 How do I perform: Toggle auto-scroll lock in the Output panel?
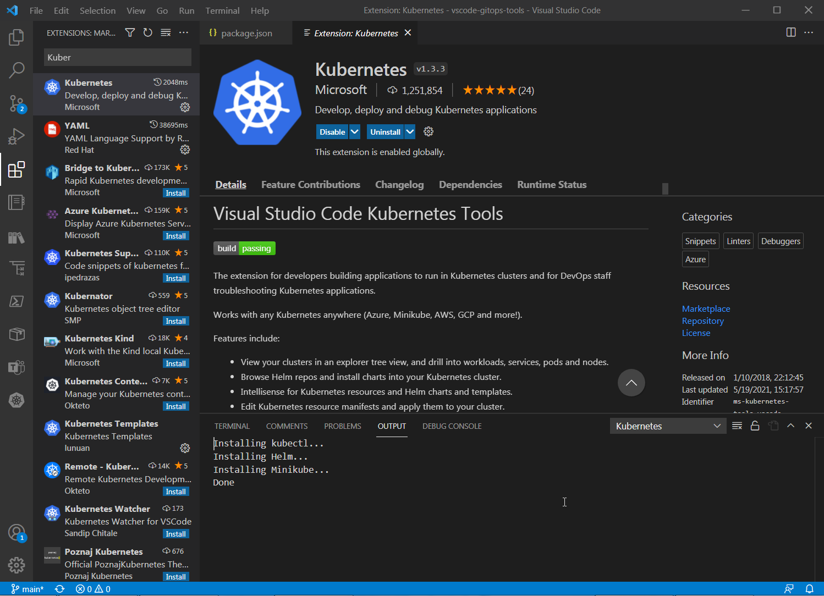point(755,425)
